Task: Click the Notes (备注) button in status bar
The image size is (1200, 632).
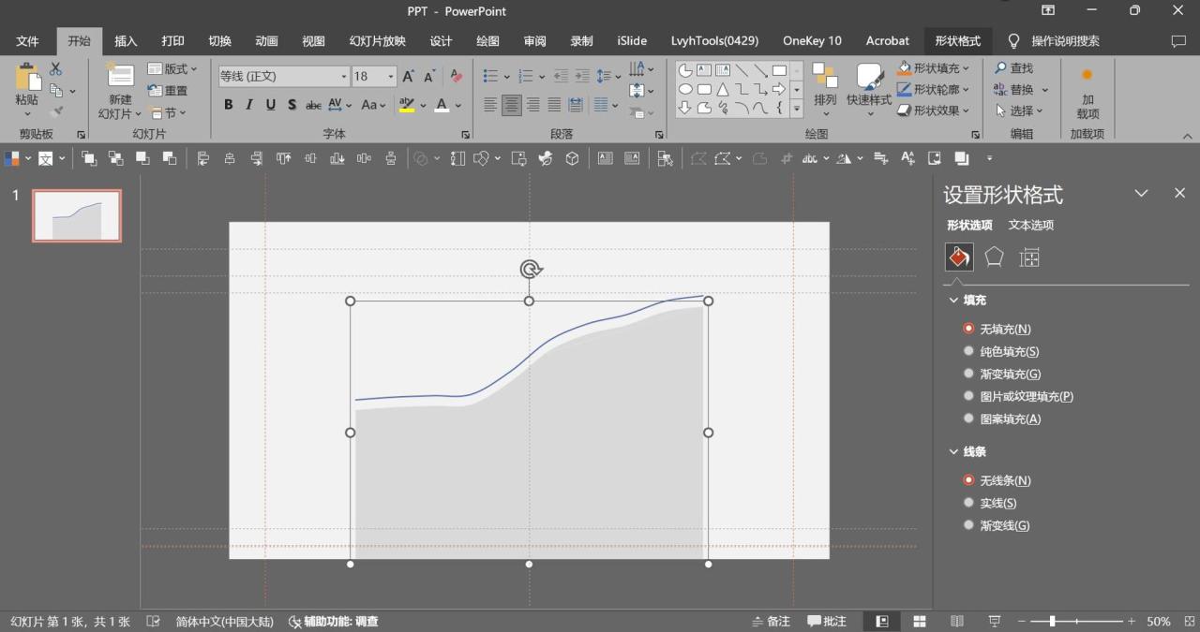Action: [771, 622]
